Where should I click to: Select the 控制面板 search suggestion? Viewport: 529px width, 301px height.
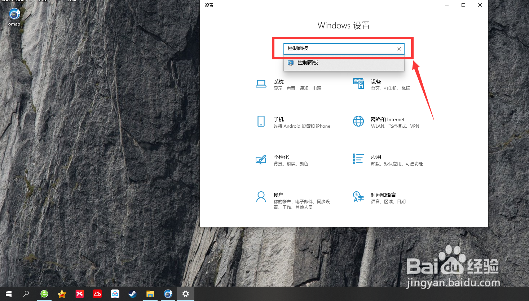coord(344,63)
